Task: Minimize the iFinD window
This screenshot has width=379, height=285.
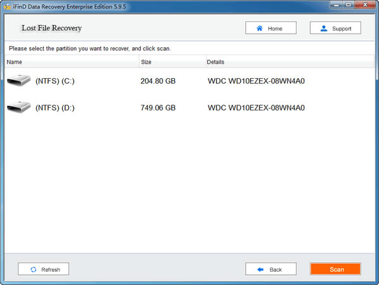Action: tap(336, 5)
